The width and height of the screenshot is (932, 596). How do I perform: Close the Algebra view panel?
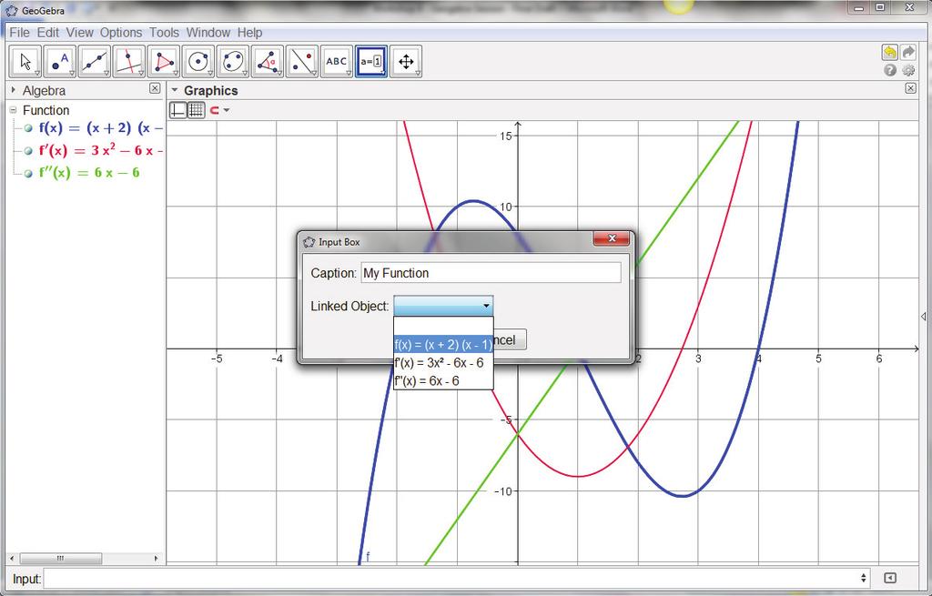(155, 88)
